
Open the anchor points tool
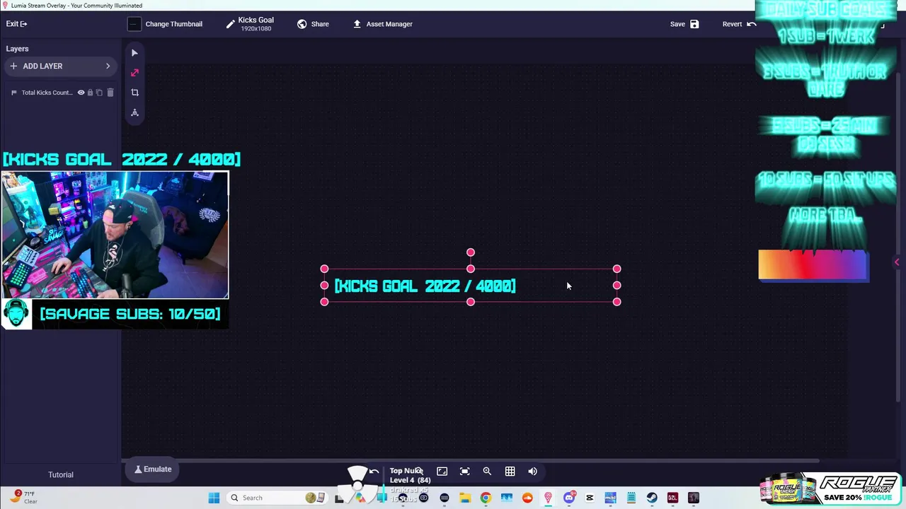click(x=134, y=112)
